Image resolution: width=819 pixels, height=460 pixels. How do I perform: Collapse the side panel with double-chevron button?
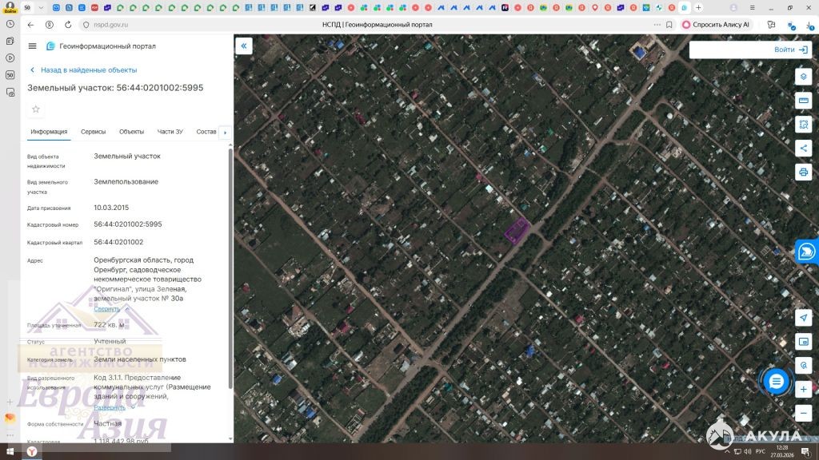244,46
